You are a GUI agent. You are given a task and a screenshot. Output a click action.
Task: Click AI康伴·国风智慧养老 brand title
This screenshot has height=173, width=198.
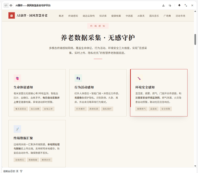click(x=32, y=16)
